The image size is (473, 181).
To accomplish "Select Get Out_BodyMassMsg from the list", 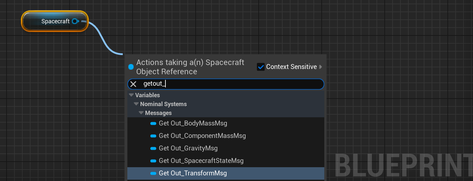I will click(x=193, y=124).
